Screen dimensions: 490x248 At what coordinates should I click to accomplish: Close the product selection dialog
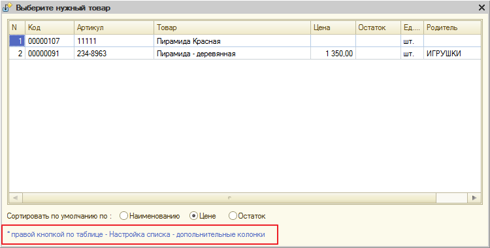[482, 8]
